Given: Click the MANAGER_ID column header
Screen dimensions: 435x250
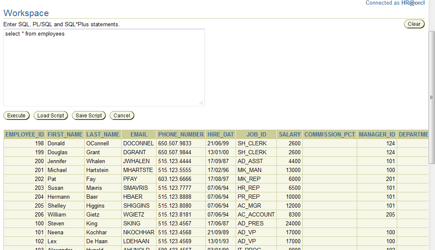Looking at the screenshot, I should [377, 134].
